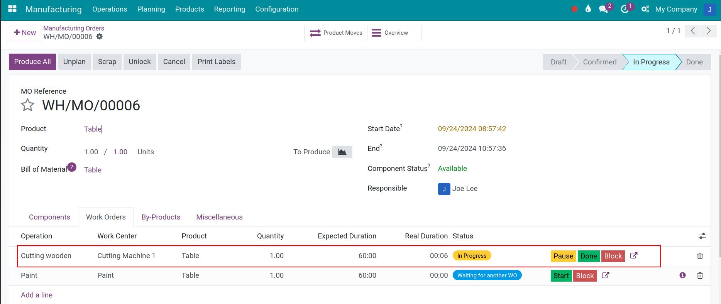Open Overview smart button
Image resolution: width=721 pixels, height=304 pixels.
(394, 33)
